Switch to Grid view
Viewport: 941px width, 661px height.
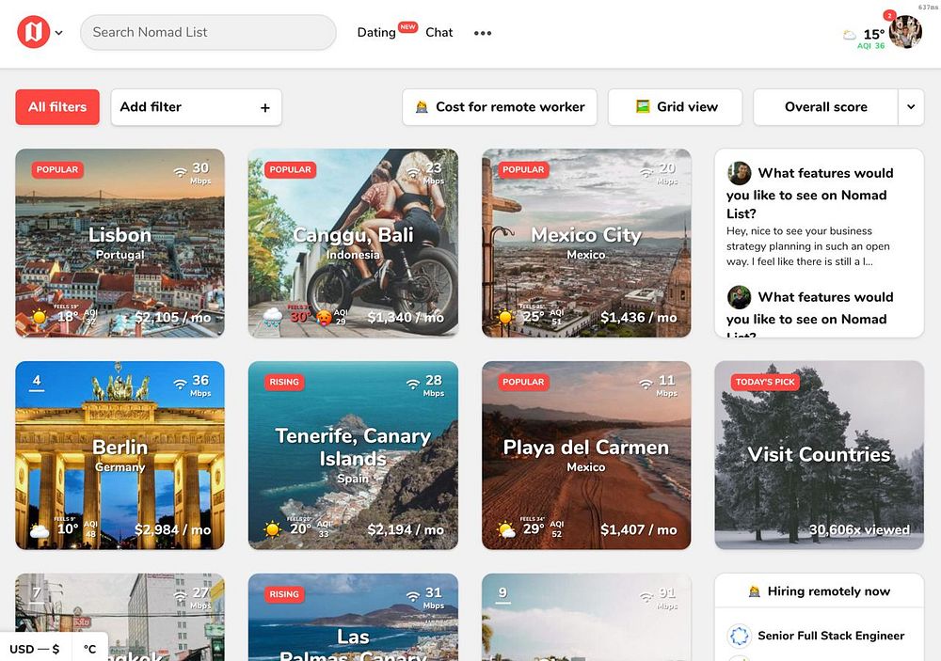(675, 107)
